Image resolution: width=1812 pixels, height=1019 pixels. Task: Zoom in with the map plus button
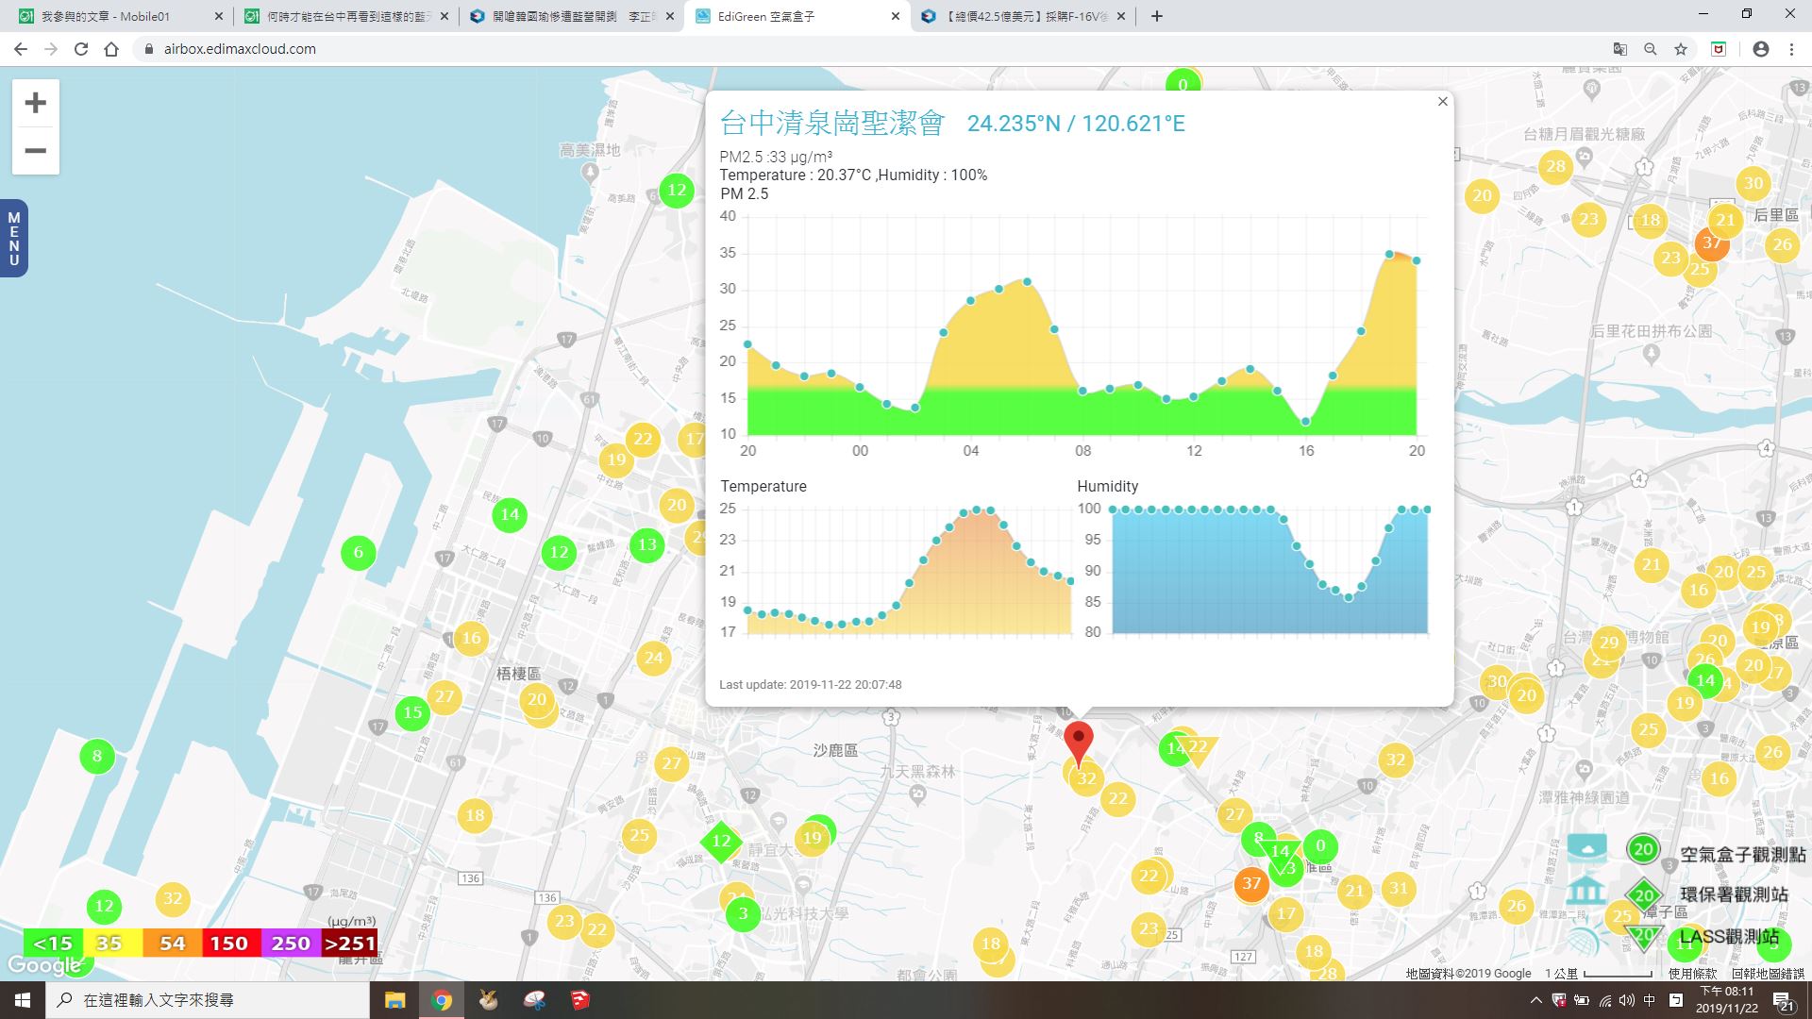(x=35, y=103)
